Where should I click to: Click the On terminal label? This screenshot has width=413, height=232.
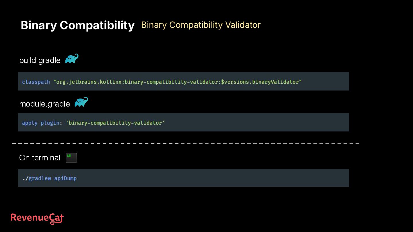click(x=40, y=158)
